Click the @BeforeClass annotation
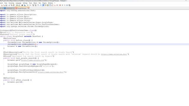 10,38
